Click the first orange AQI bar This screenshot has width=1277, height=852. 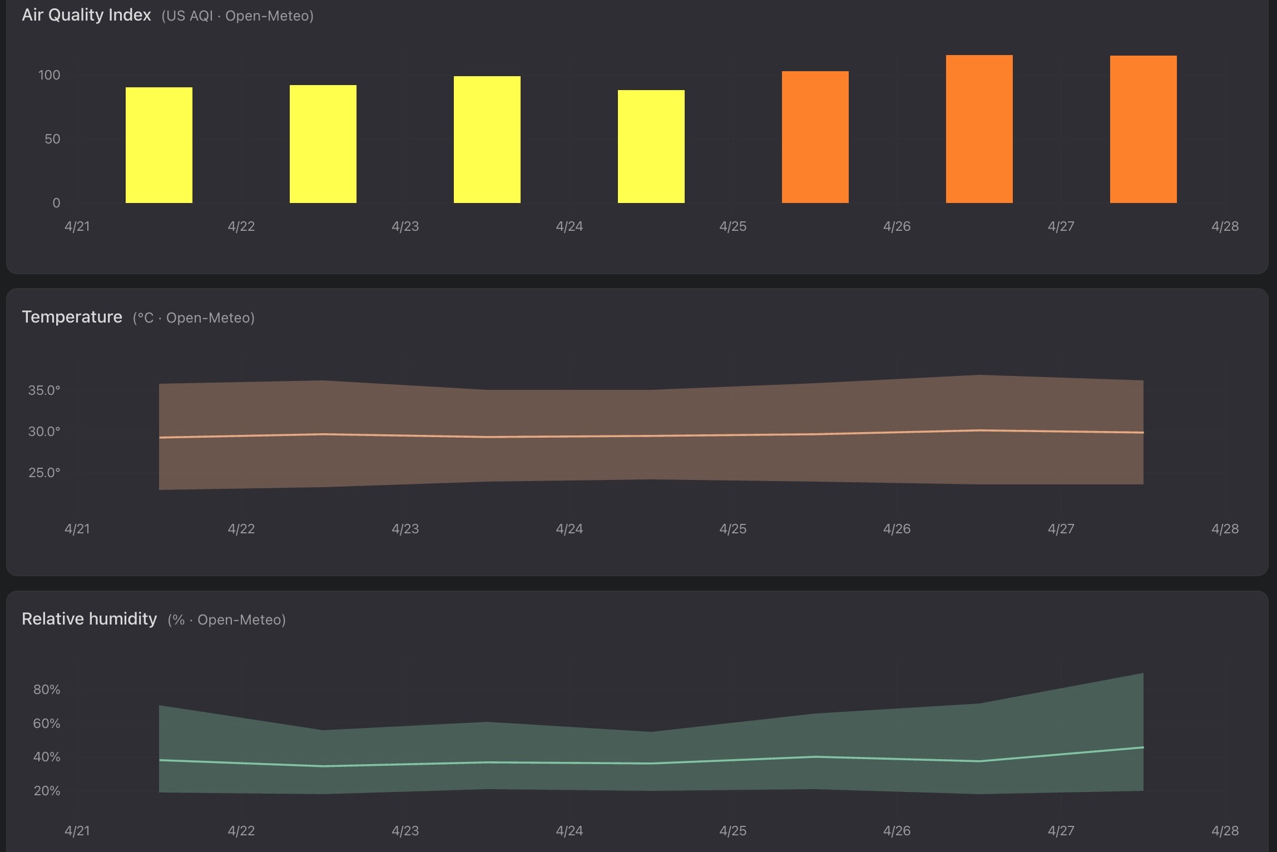pyautogui.click(x=815, y=137)
